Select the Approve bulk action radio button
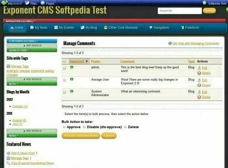Image resolution: width=228 pixels, height=168 pixels. [64, 127]
